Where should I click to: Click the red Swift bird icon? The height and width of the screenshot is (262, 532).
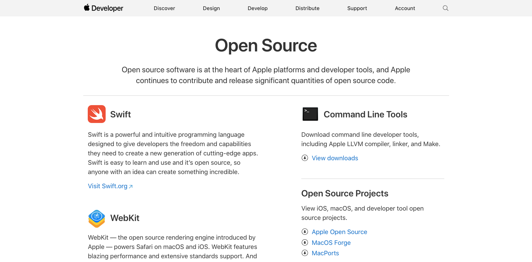tap(97, 114)
